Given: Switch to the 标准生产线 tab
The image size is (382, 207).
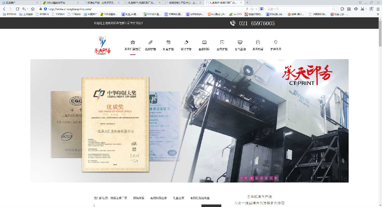Looking at the screenshot, I should 102,3.
